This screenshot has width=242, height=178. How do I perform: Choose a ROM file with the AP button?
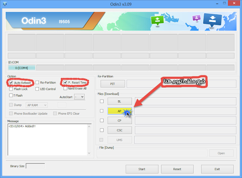(119, 111)
